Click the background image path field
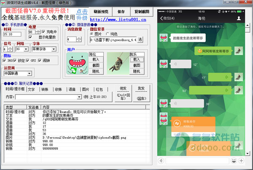 pyautogui.click(x=113, y=40)
